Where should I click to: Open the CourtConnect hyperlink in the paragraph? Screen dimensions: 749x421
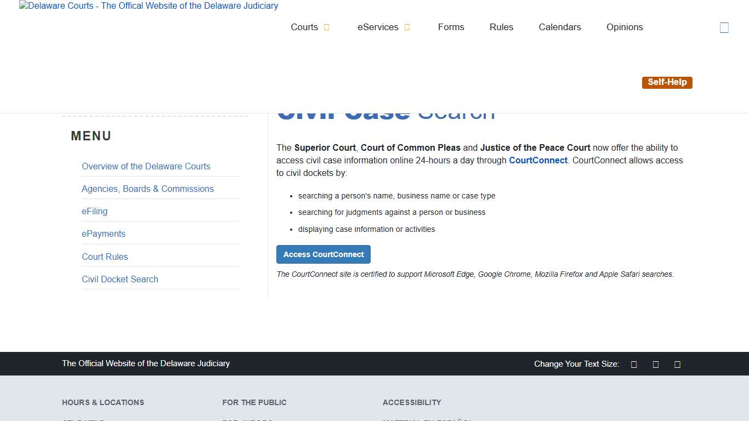click(x=538, y=160)
